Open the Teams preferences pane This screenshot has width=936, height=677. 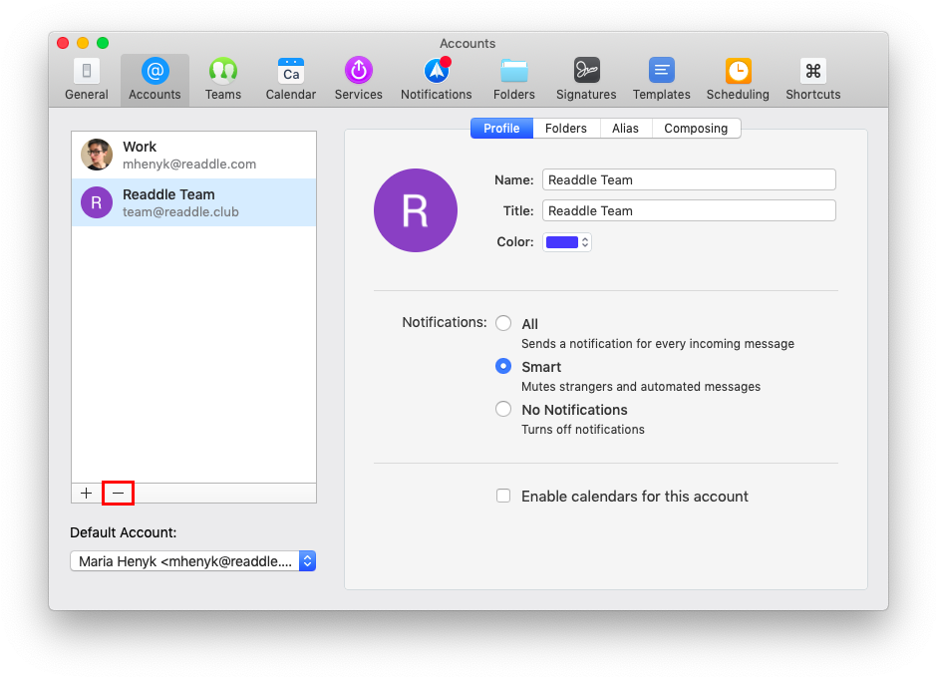pos(222,80)
